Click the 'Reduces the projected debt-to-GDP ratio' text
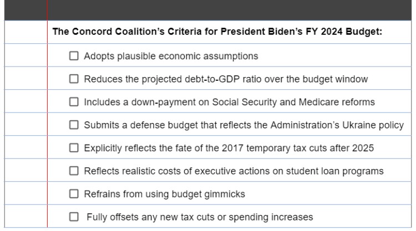The height and width of the screenshot is (231, 416). 226,79
